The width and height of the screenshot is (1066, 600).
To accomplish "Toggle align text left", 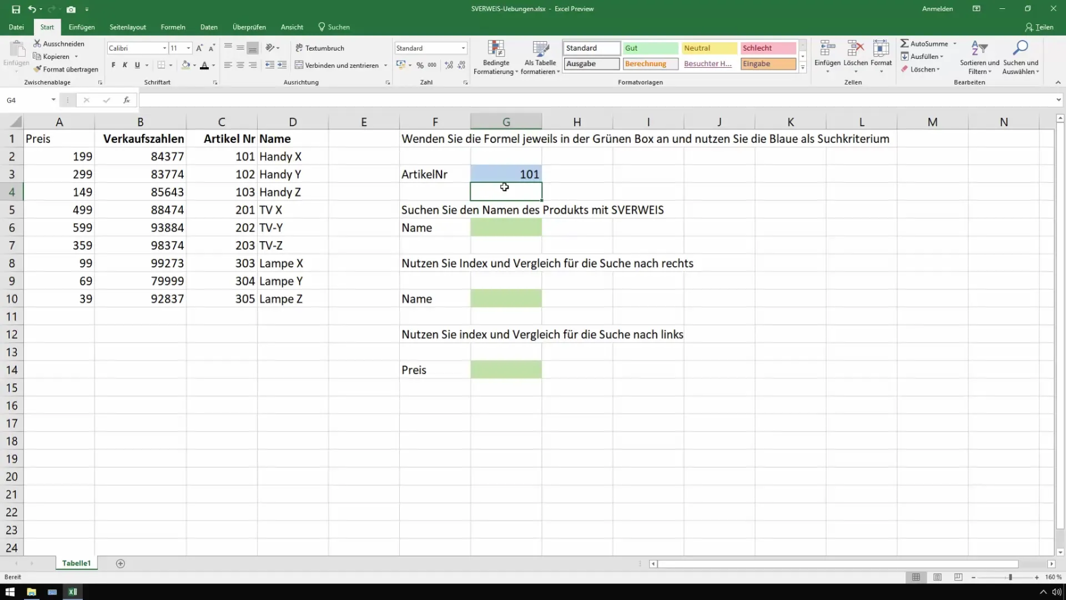I will coord(228,65).
